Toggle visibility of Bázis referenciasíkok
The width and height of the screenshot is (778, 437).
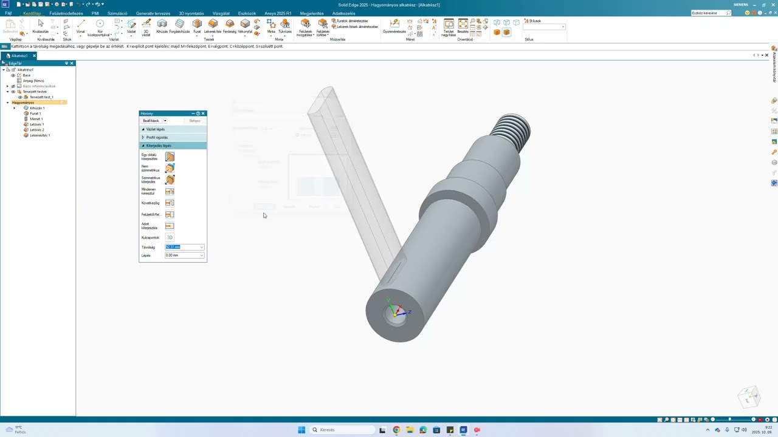coord(13,86)
